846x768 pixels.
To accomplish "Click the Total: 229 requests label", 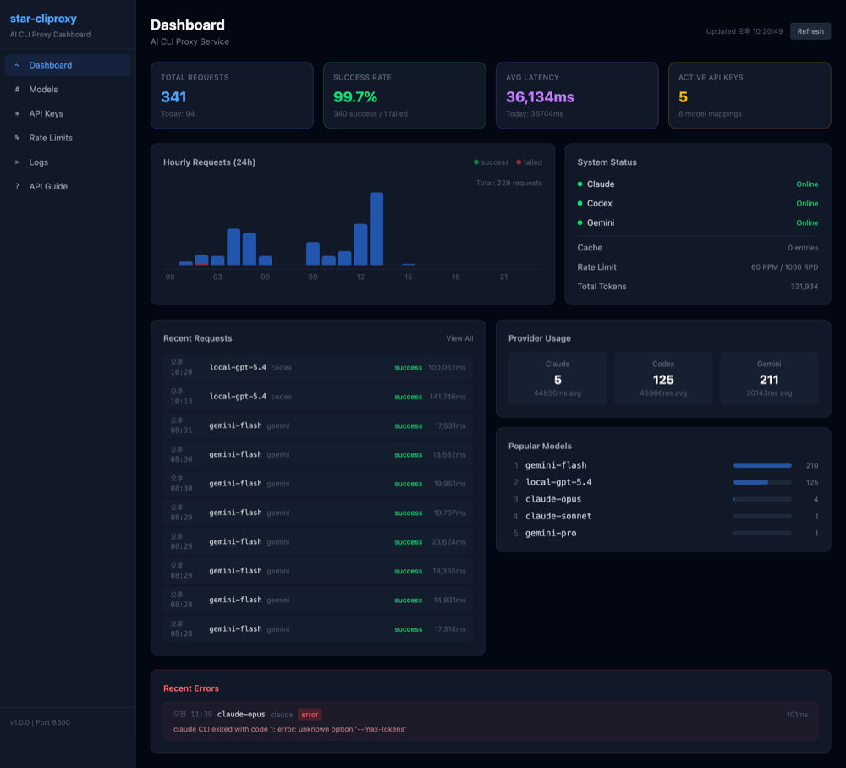I will pyautogui.click(x=508, y=183).
